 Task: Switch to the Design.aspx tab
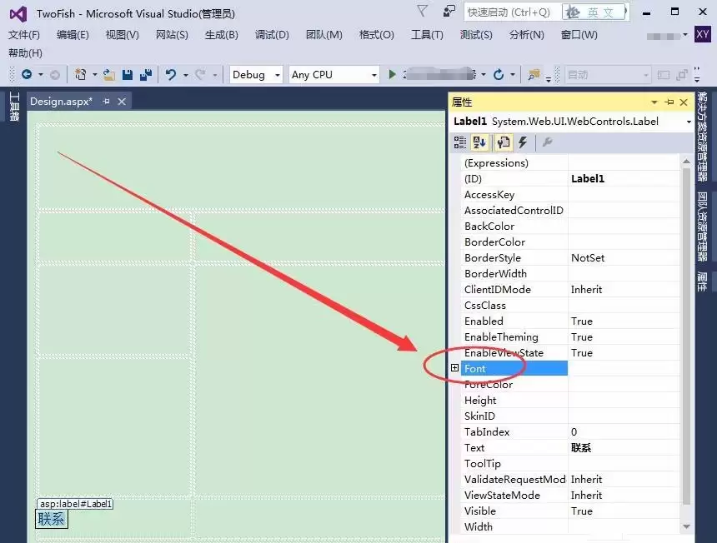(59, 101)
